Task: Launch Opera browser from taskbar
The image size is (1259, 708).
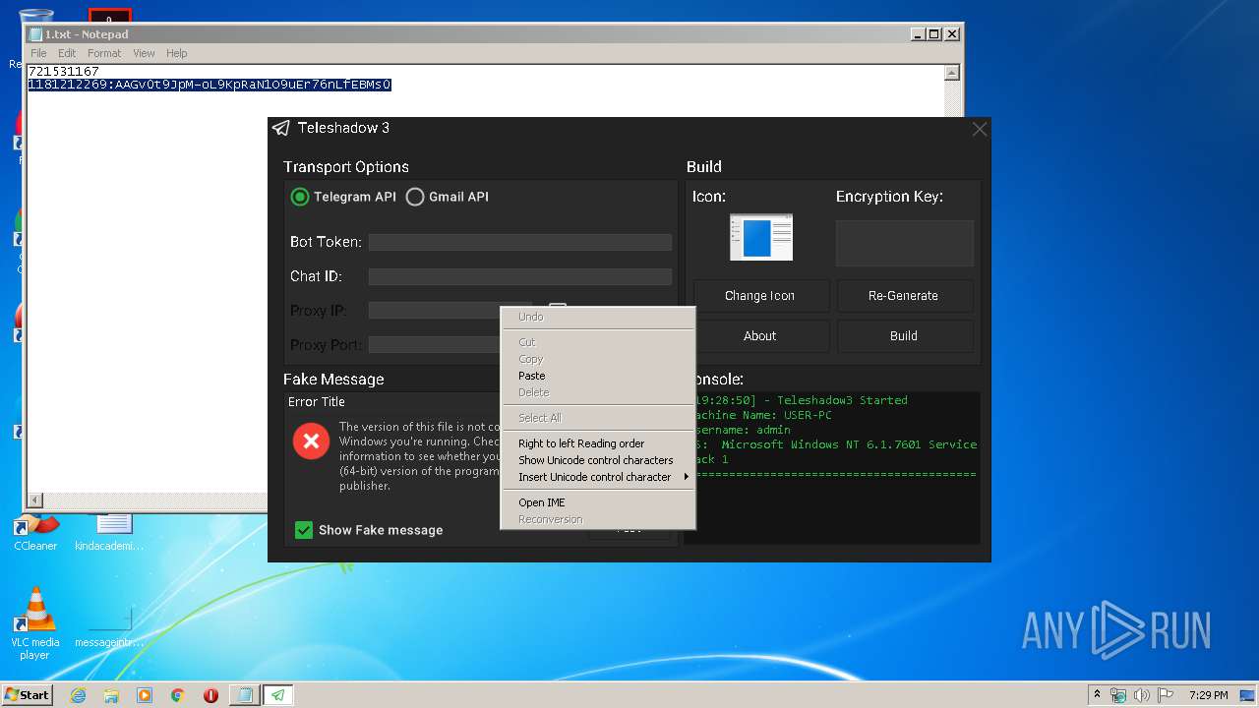Action: (x=210, y=695)
